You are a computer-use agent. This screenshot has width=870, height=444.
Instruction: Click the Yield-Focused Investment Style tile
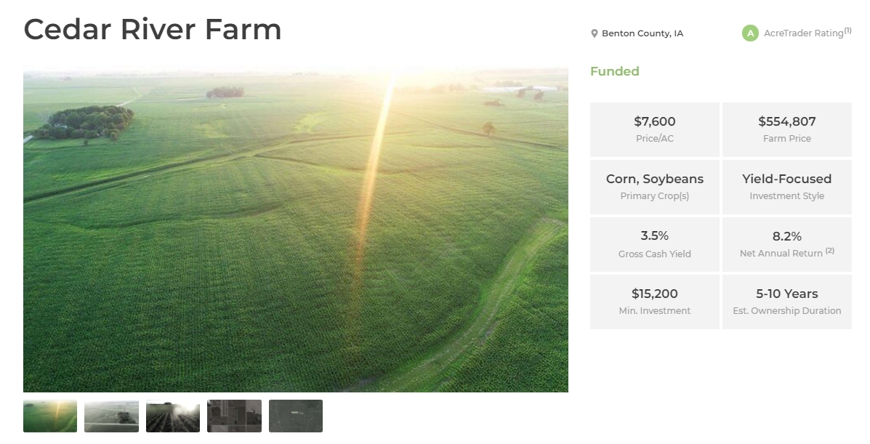point(786,187)
